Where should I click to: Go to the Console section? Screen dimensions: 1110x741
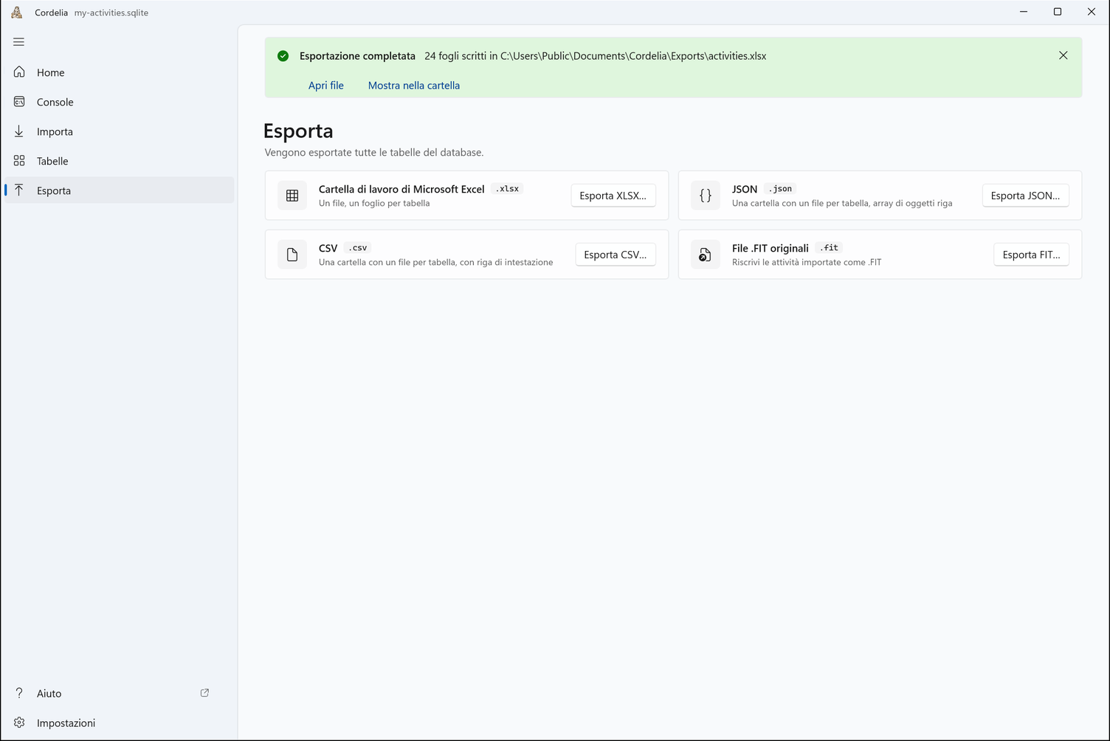click(119, 102)
